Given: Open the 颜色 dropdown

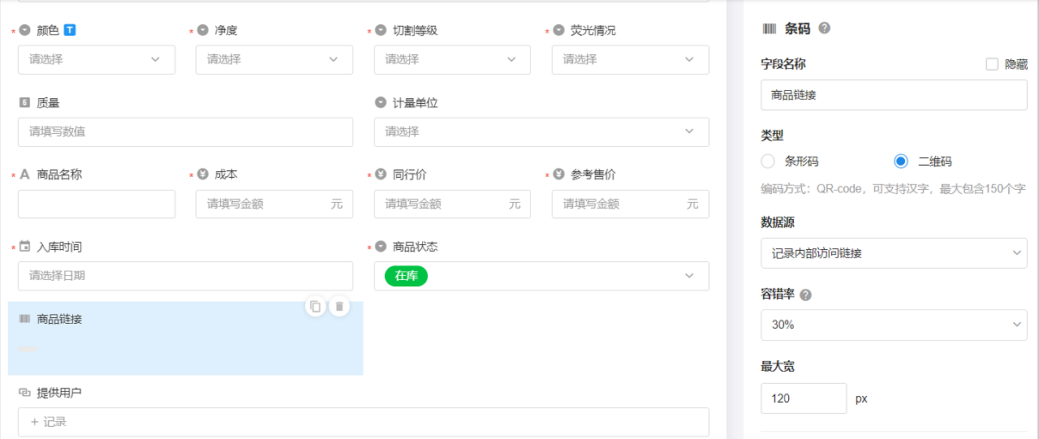Looking at the screenshot, I should coord(97,59).
